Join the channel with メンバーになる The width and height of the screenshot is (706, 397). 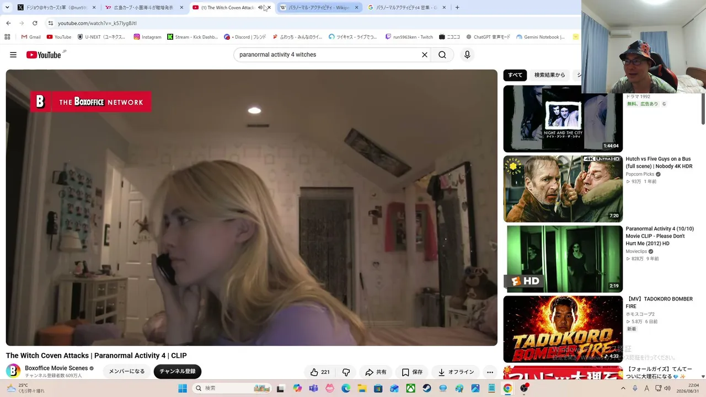point(127,372)
